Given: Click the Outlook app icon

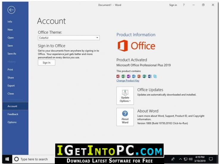Looking at the screenshot, I should (x=134, y=76).
